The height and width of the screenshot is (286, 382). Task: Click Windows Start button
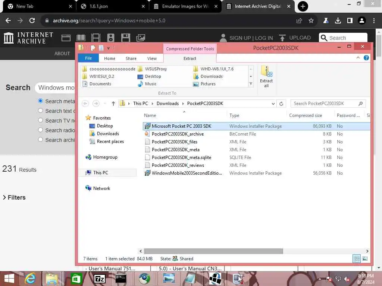(9, 279)
